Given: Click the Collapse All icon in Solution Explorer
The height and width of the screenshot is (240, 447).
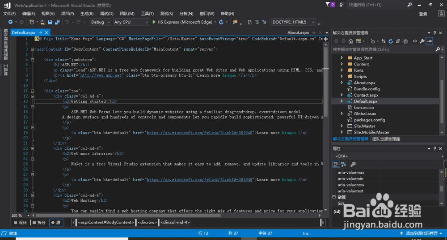Looking at the screenshot, I should click(398, 41).
